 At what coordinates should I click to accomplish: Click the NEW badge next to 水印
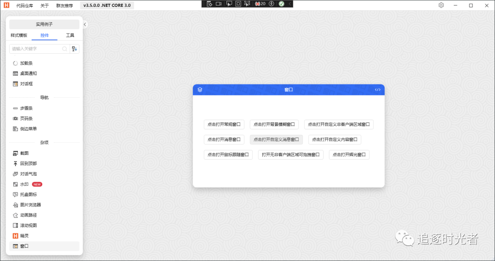37,184
